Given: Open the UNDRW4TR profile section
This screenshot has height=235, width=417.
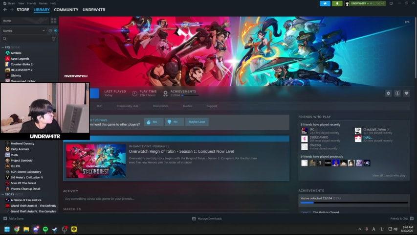Looking at the screenshot, I should [x=94, y=10].
